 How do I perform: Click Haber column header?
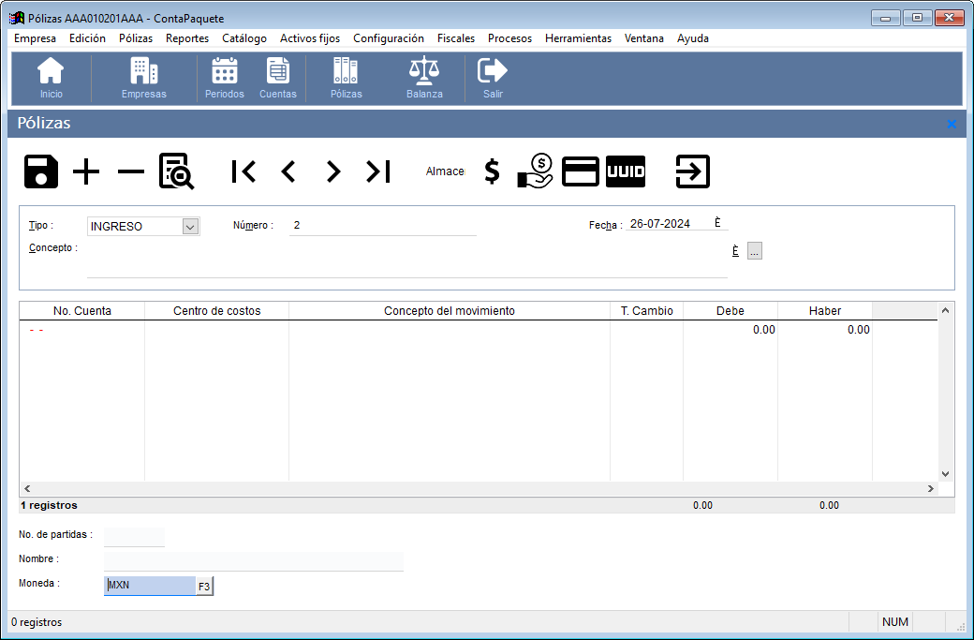(825, 311)
